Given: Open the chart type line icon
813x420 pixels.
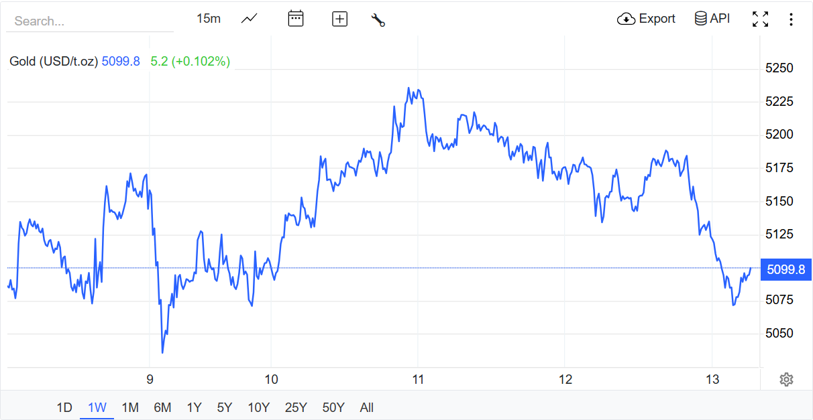Looking at the screenshot, I should pyautogui.click(x=250, y=19).
